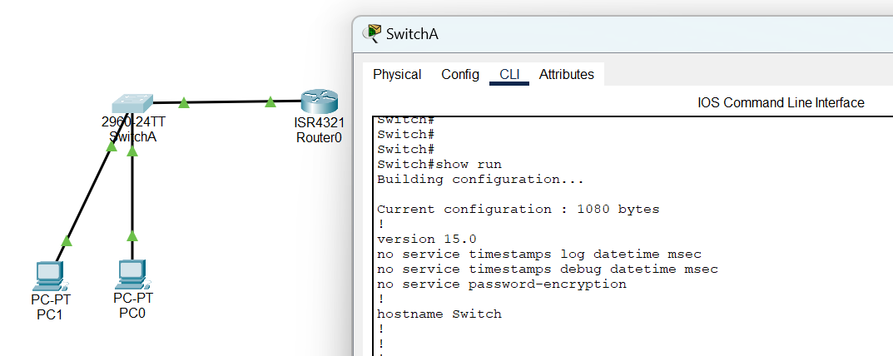Select the CLI tab
Image resolution: width=893 pixels, height=356 pixels.
(509, 75)
